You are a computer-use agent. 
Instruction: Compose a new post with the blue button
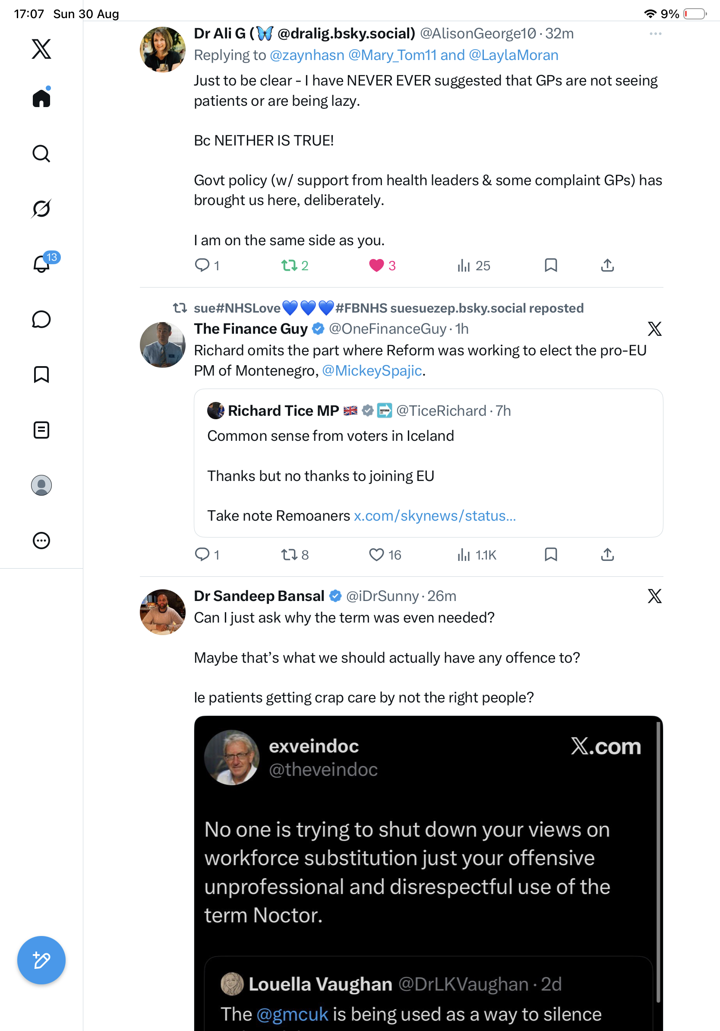[41, 960]
